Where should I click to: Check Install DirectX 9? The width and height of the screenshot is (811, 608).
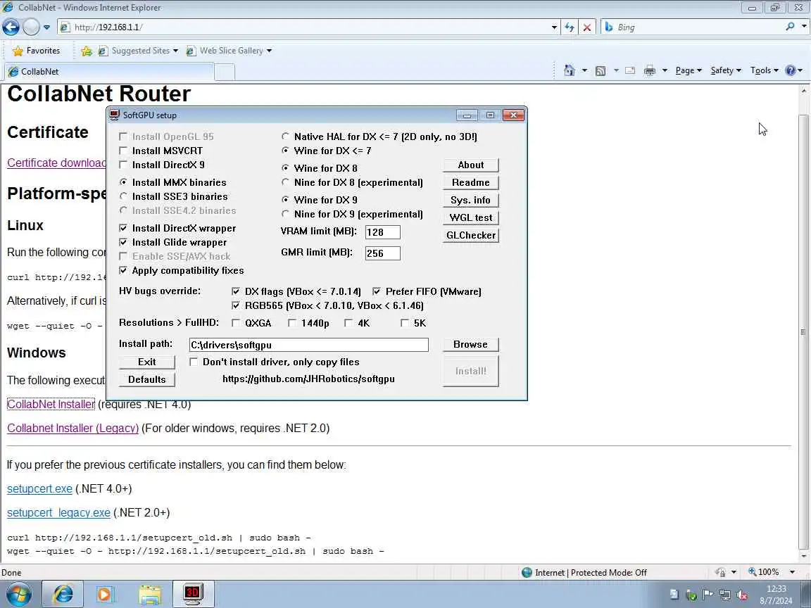[123, 165]
